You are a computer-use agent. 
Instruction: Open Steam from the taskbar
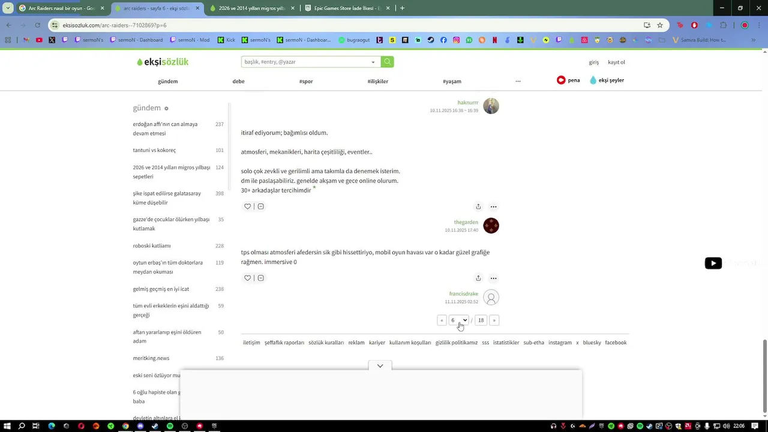[x=155, y=426]
